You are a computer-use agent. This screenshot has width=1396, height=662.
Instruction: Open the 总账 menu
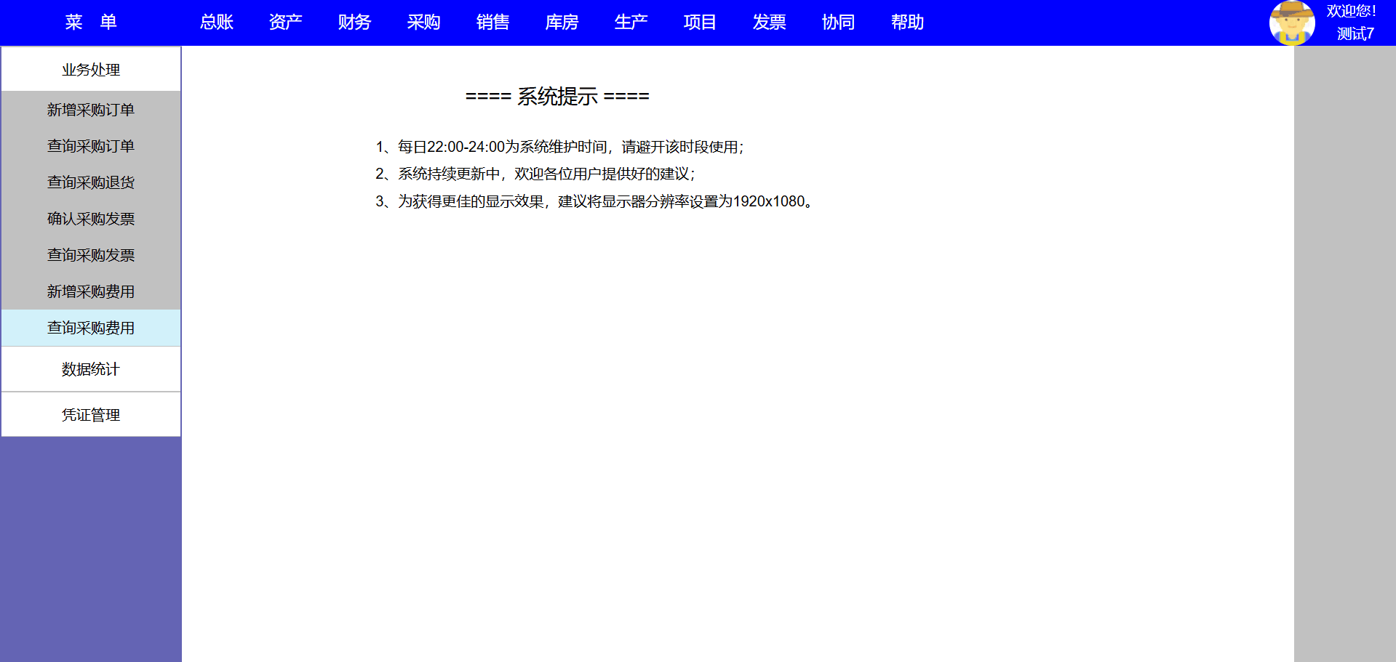point(216,23)
